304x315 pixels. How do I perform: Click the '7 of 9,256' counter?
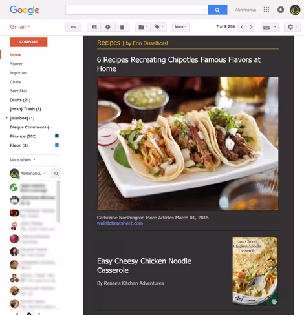(x=225, y=26)
